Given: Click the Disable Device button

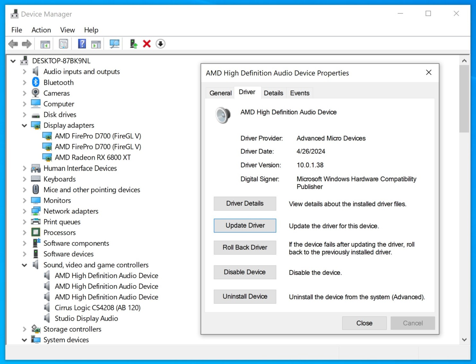Looking at the screenshot, I should [245, 272].
